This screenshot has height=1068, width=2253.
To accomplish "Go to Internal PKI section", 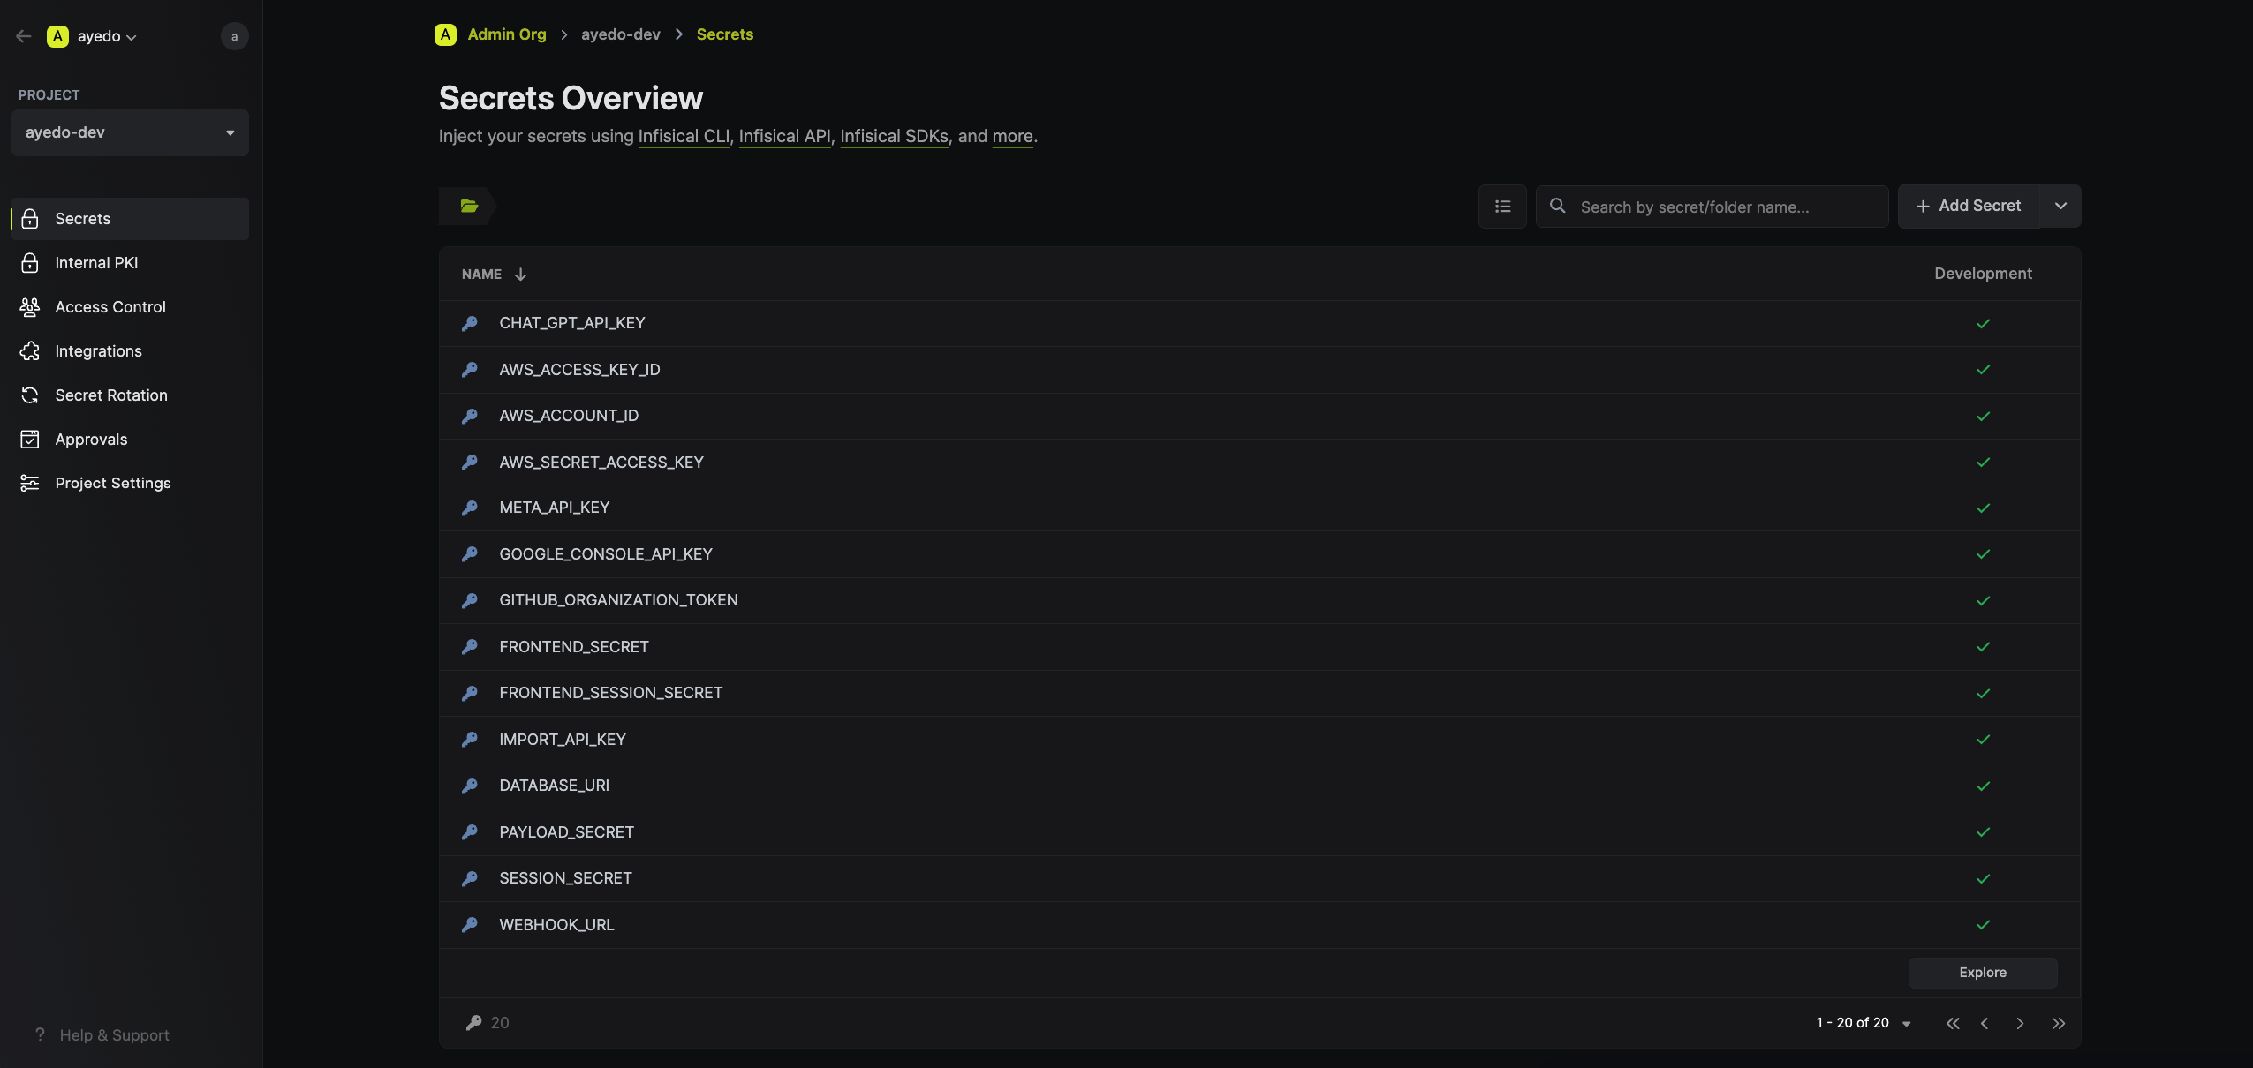I will [130, 263].
